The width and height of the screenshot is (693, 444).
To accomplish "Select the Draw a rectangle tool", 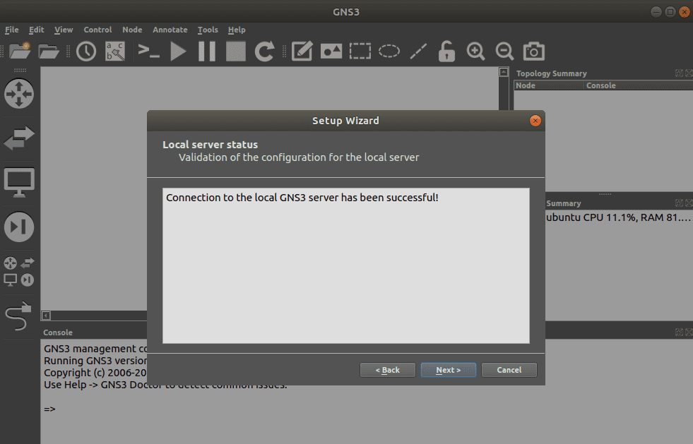I will click(x=360, y=52).
